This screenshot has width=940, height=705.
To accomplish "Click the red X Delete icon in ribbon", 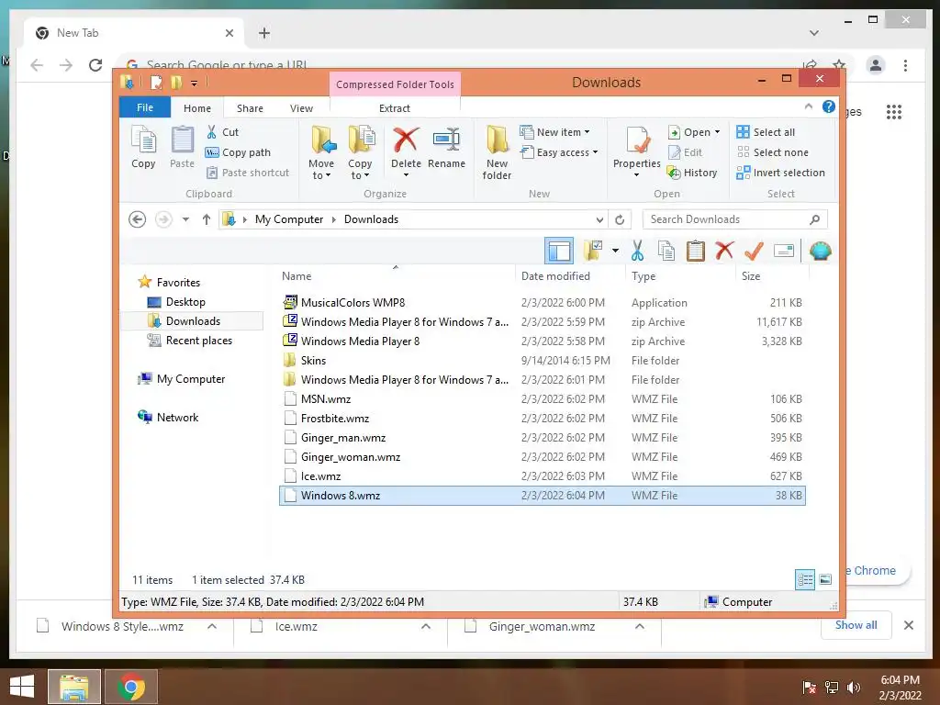I will tap(406, 140).
